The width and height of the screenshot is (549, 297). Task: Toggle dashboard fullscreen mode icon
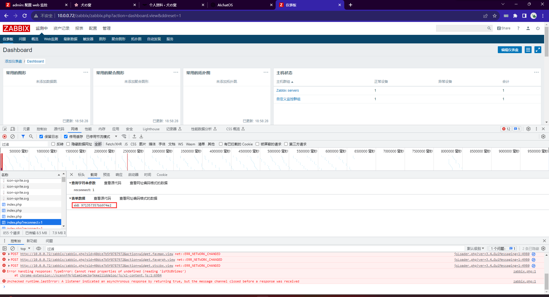coord(538,50)
